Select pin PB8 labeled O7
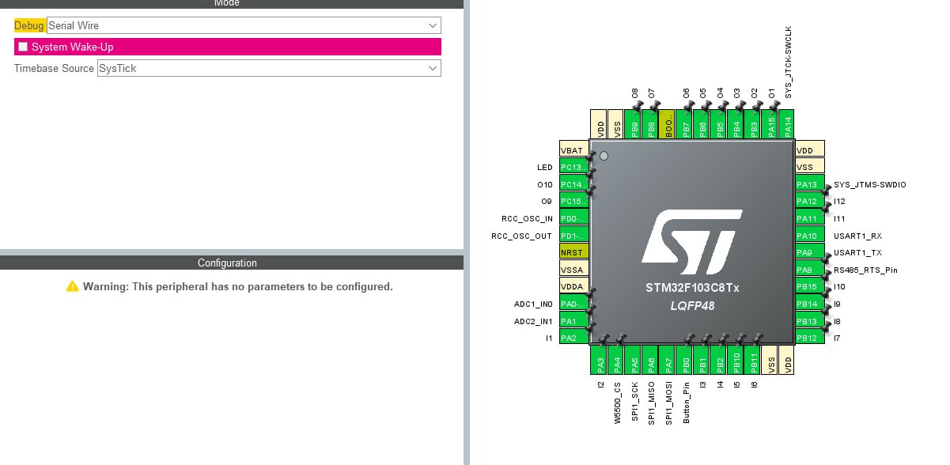Viewport: 950px width, 465px height. click(x=650, y=125)
